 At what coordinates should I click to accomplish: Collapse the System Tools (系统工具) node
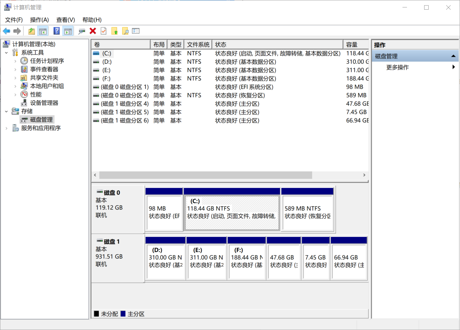pos(6,53)
